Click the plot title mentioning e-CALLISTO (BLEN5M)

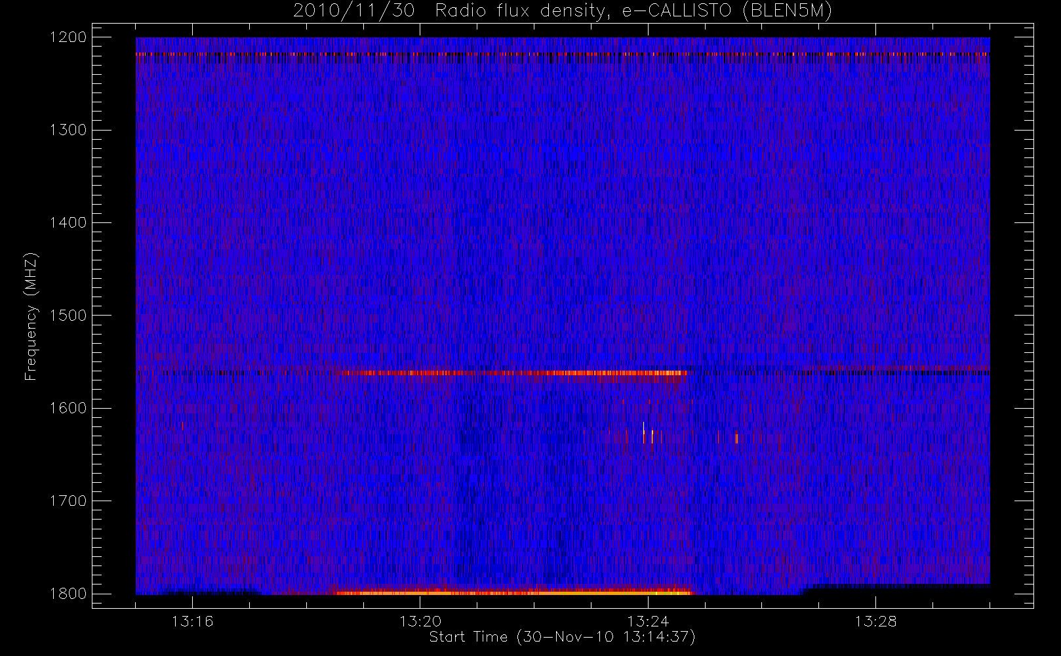pyautogui.click(x=563, y=10)
